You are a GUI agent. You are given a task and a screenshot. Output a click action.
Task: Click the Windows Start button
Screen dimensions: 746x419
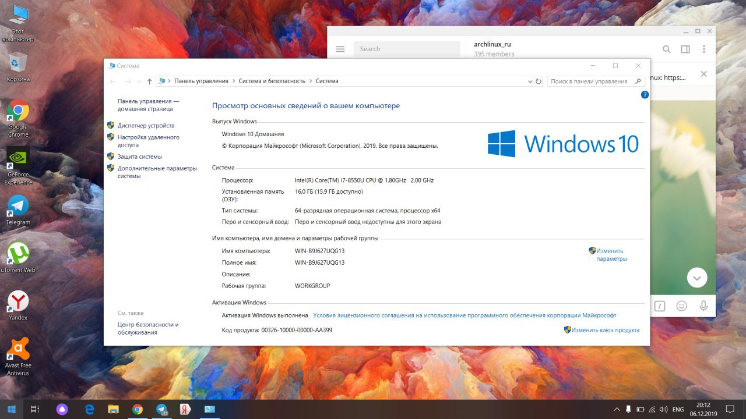11,409
